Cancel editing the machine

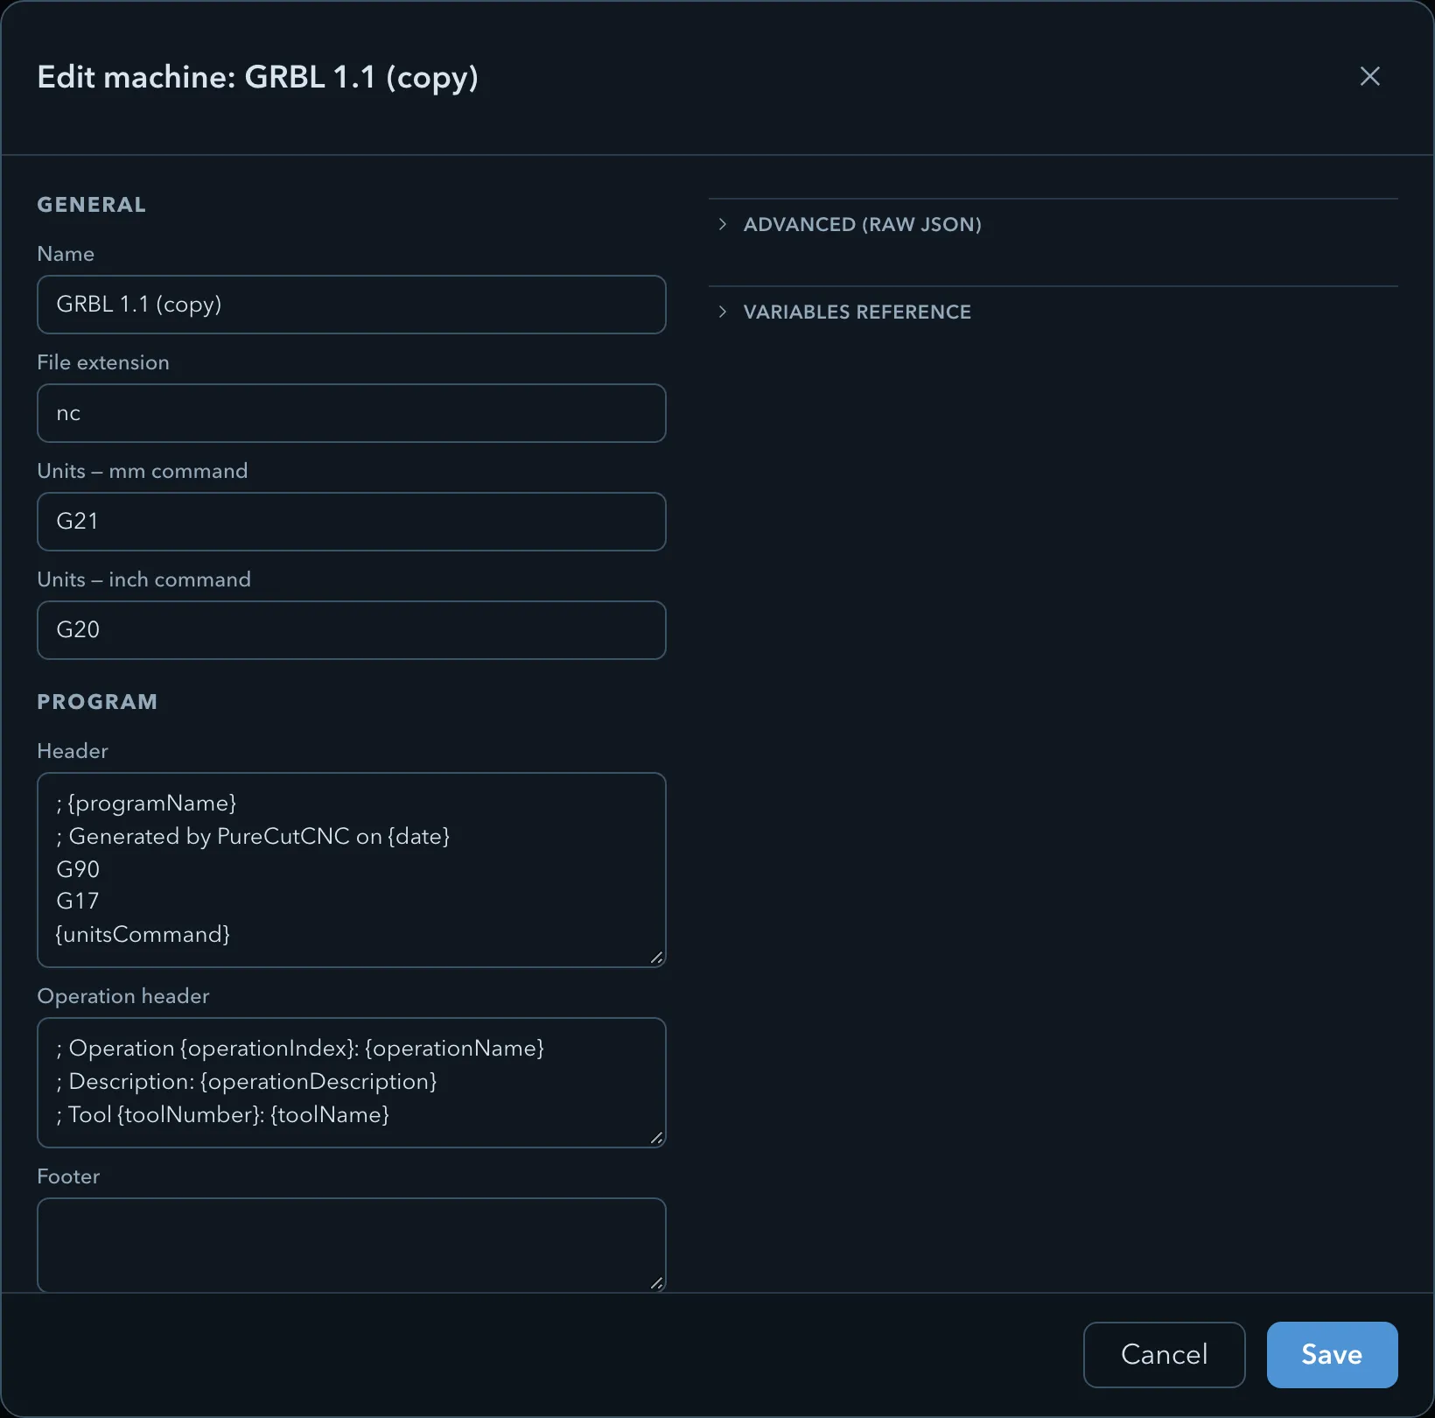pyautogui.click(x=1164, y=1355)
